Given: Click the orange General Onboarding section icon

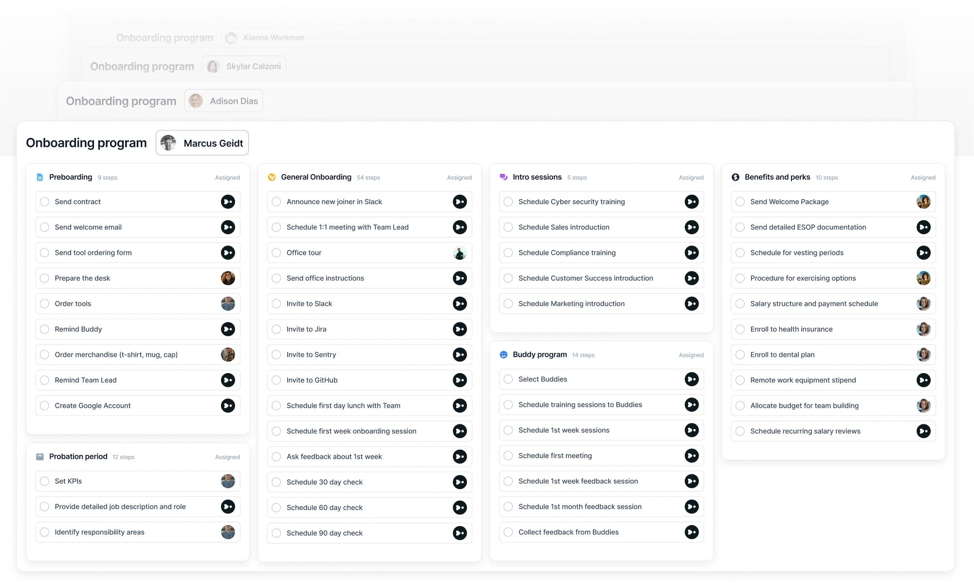Looking at the screenshot, I should click(272, 177).
